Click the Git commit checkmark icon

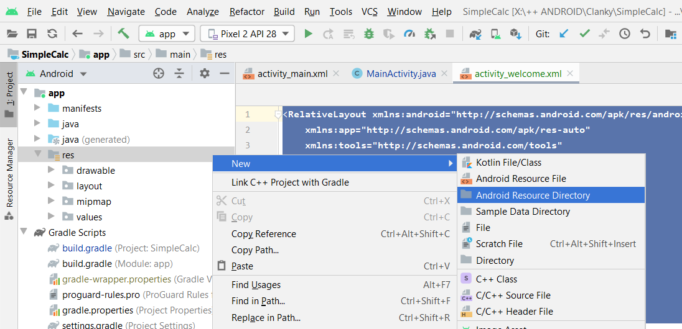[x=584, y=34]
